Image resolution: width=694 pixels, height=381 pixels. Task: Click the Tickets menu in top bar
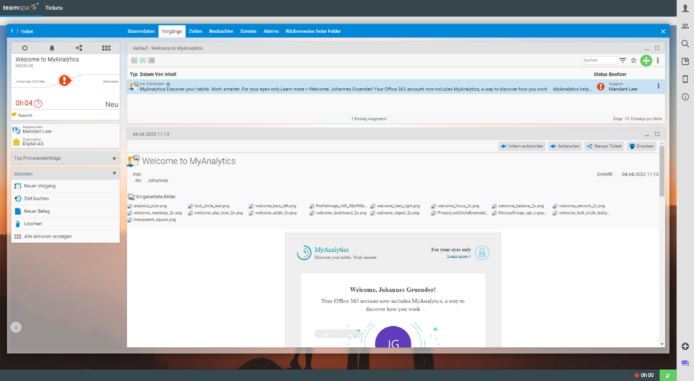point(54,8)
